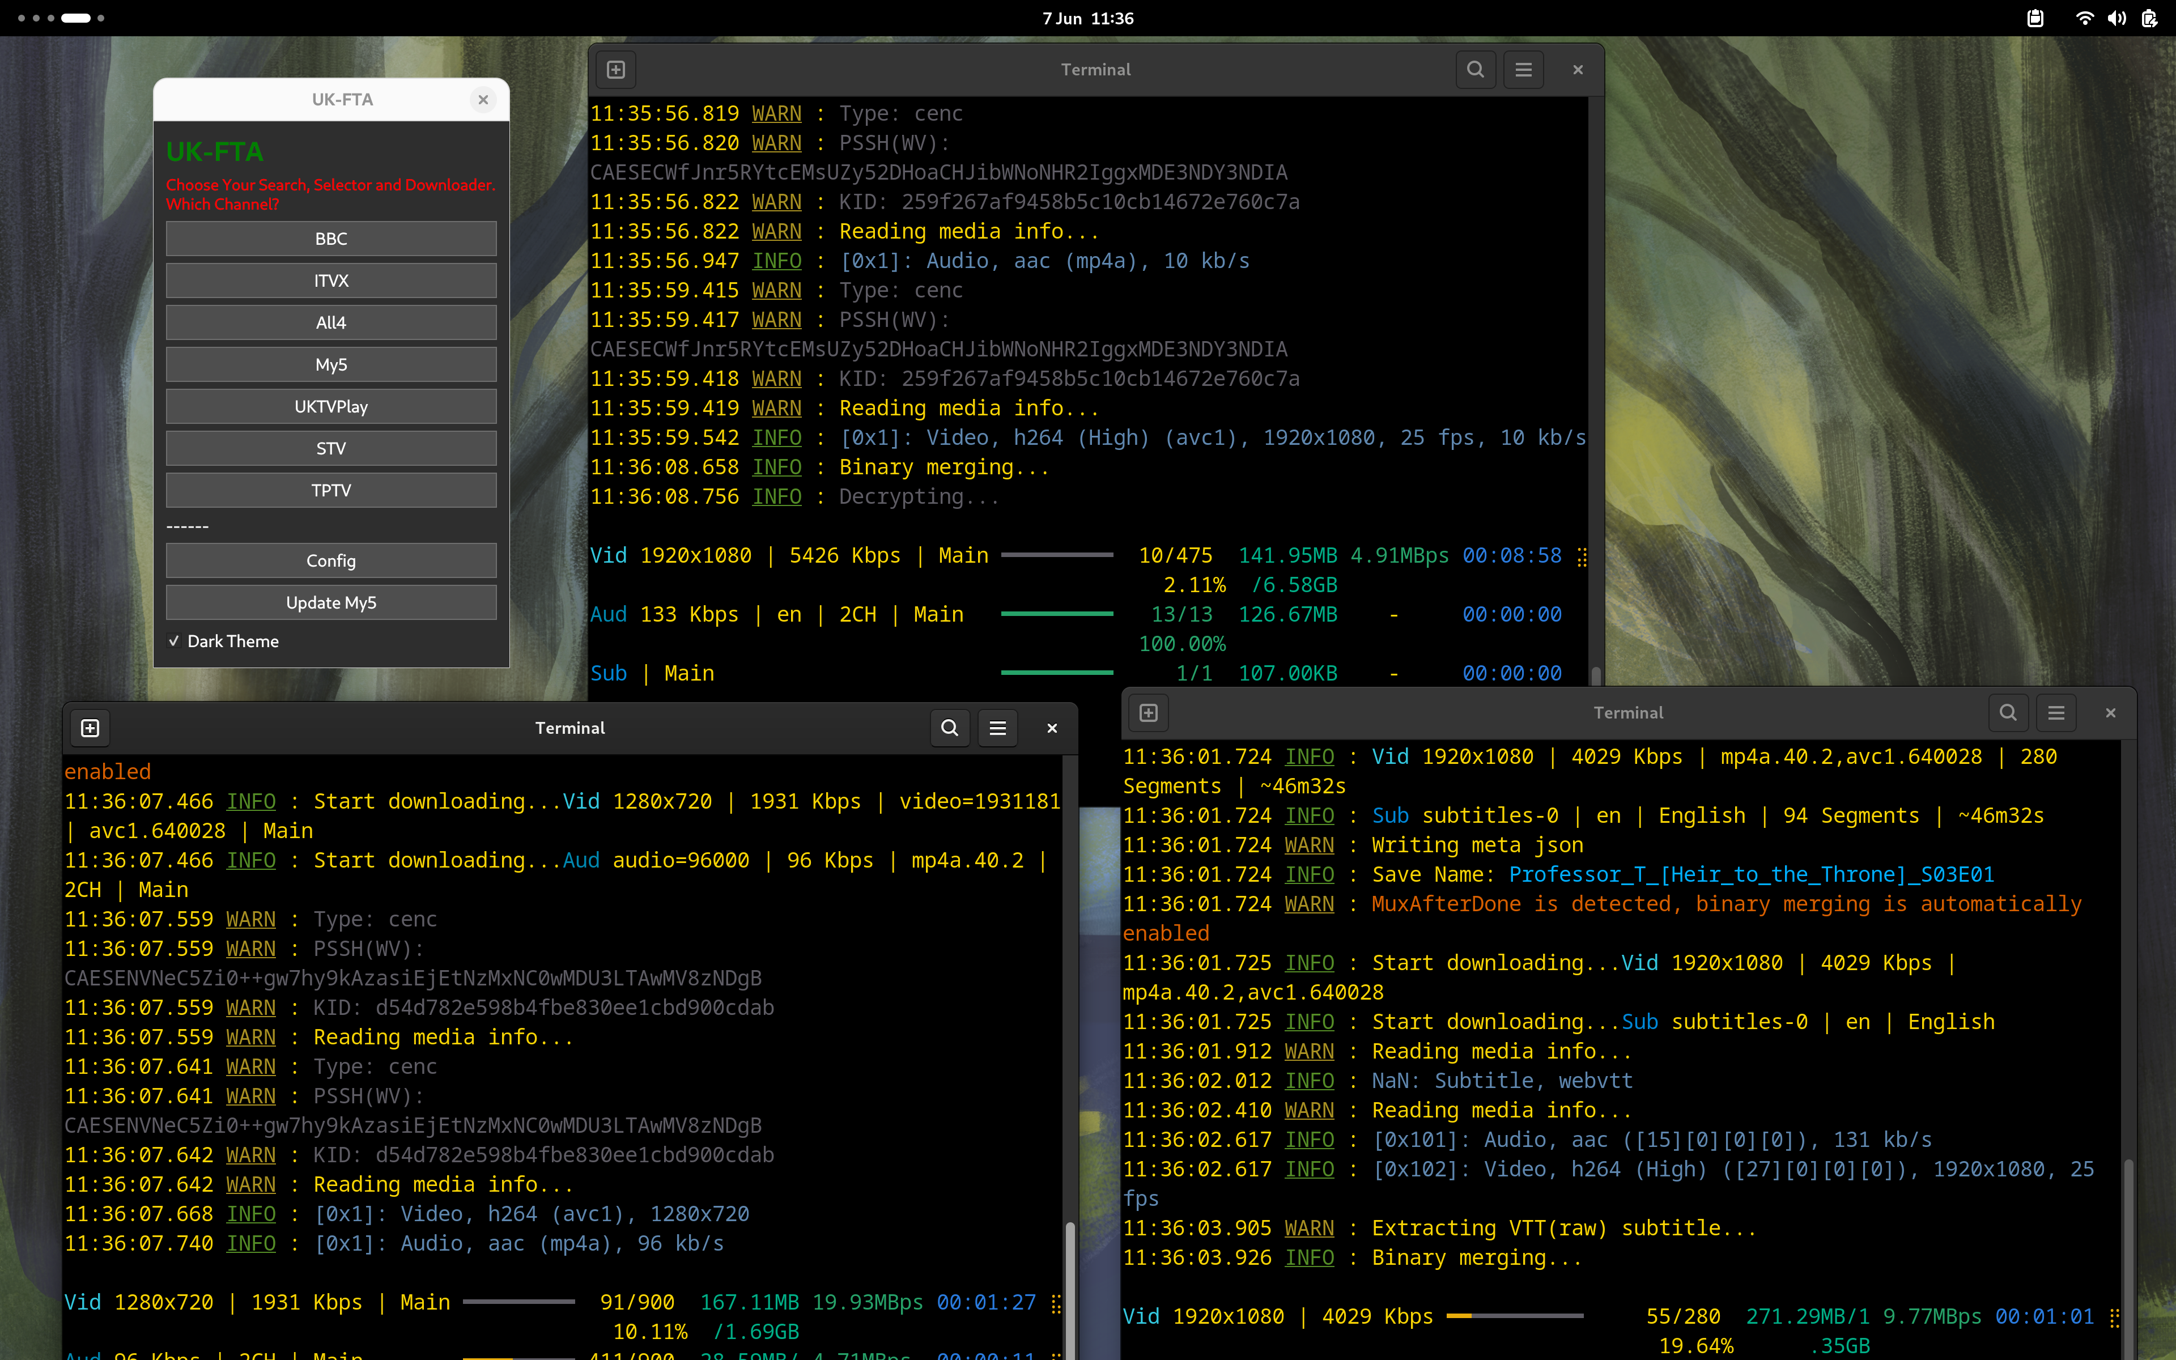The height and width of the screenshot is (1360, 2176).
Task: Open hamburger menu in bottom-left Terminal
Action: [997, 728]
